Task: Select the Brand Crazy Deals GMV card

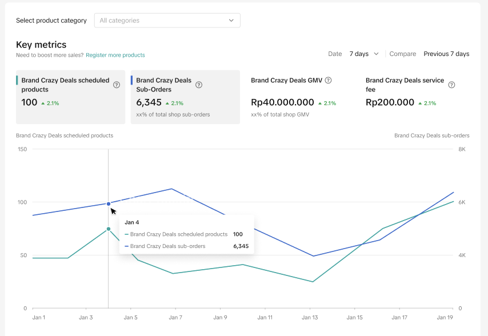Action: point(300,97)
